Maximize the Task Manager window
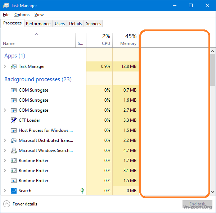 click(191, 5)
